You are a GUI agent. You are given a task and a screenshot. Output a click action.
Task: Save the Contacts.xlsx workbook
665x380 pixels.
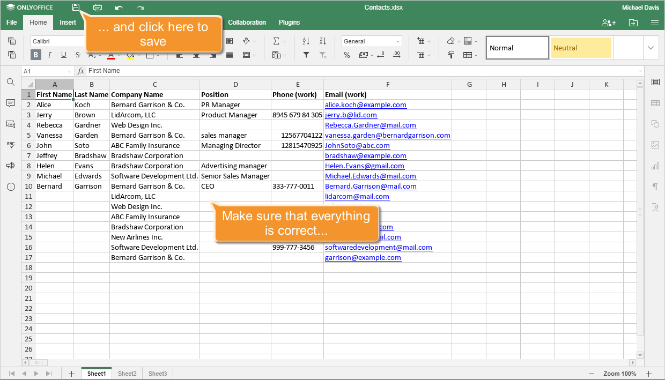75,7
